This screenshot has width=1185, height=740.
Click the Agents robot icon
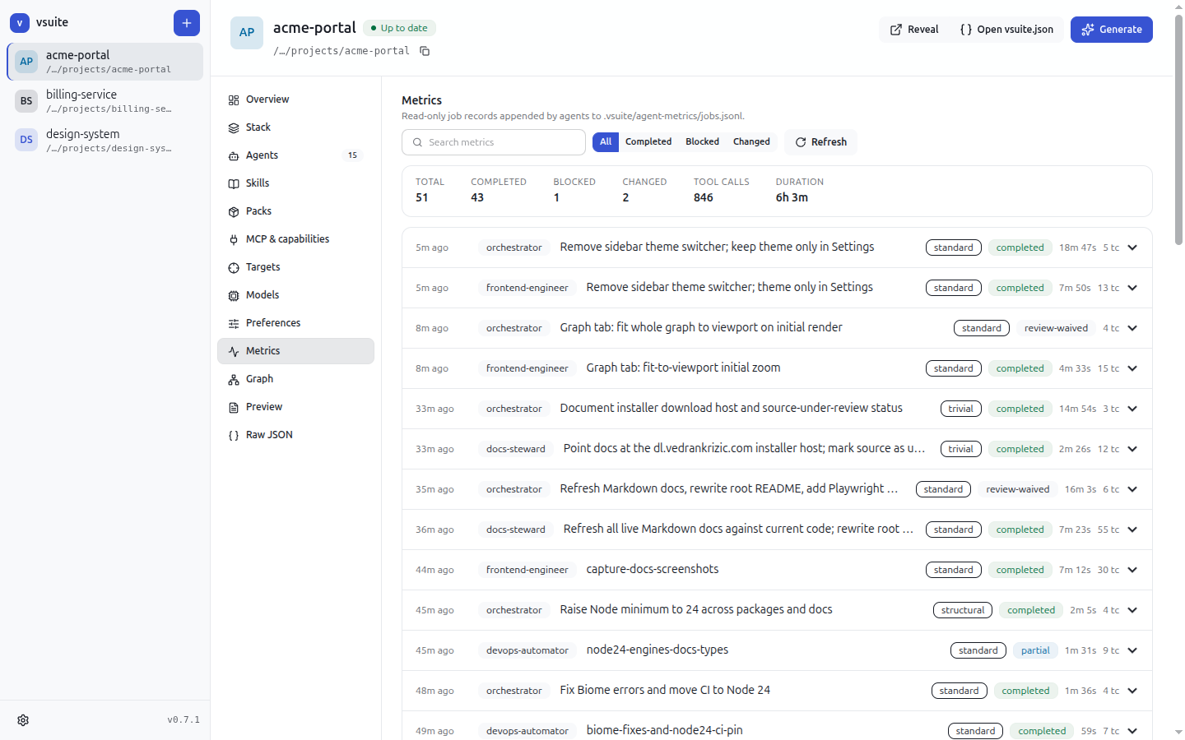tap(234, 155)
